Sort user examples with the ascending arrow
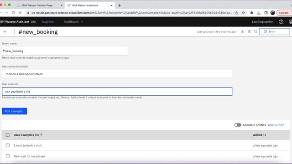Screen dimensions: 292x164 42,135
